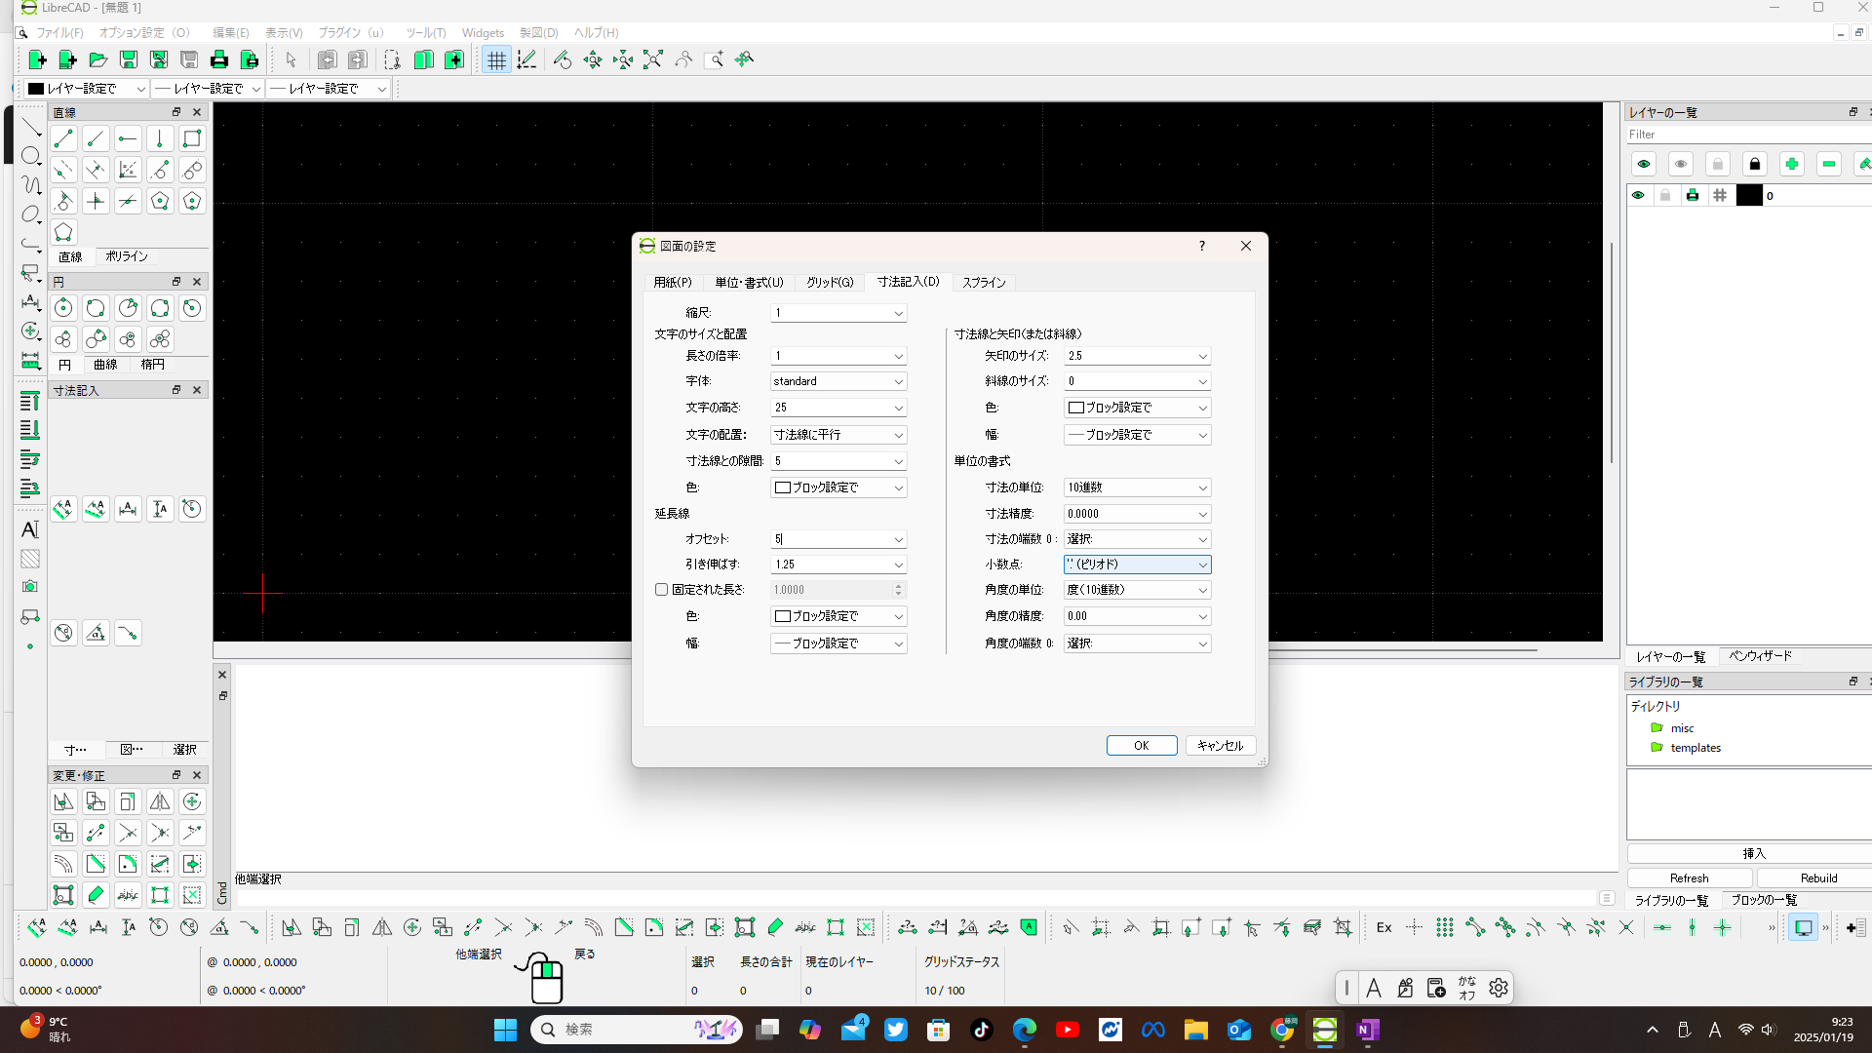Click the grid toggle icon in toolbar

coord(496,60)
